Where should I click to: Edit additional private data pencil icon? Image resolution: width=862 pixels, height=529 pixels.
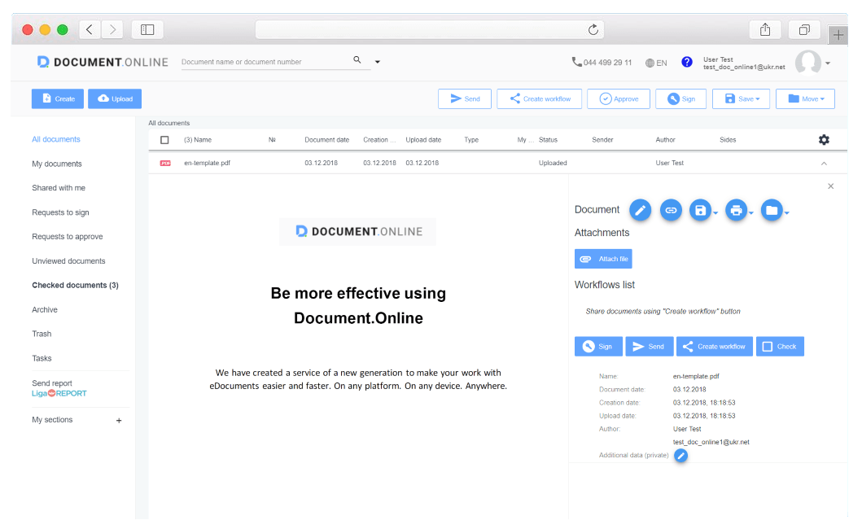pos(680,456)
